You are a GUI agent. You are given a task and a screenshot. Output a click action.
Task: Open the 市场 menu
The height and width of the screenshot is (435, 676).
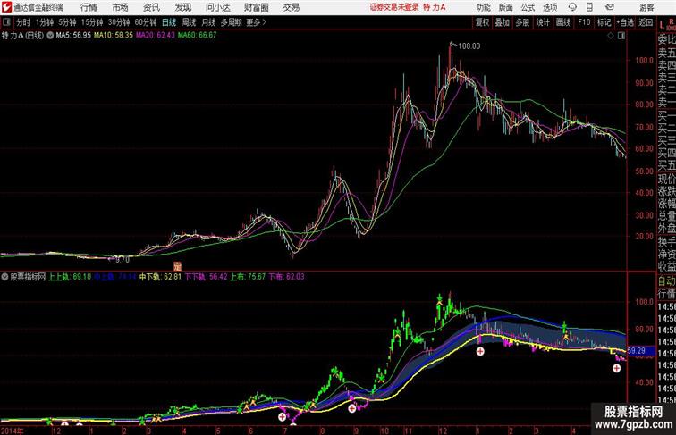120,7
